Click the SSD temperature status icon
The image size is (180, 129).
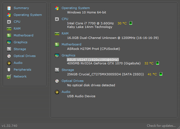pos(161,74)
